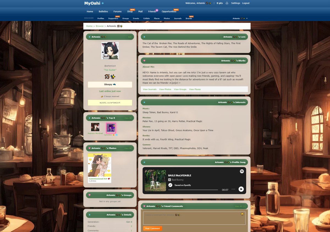
Task: Browse Photos in Discover bar
Action: tap(167, 18)
